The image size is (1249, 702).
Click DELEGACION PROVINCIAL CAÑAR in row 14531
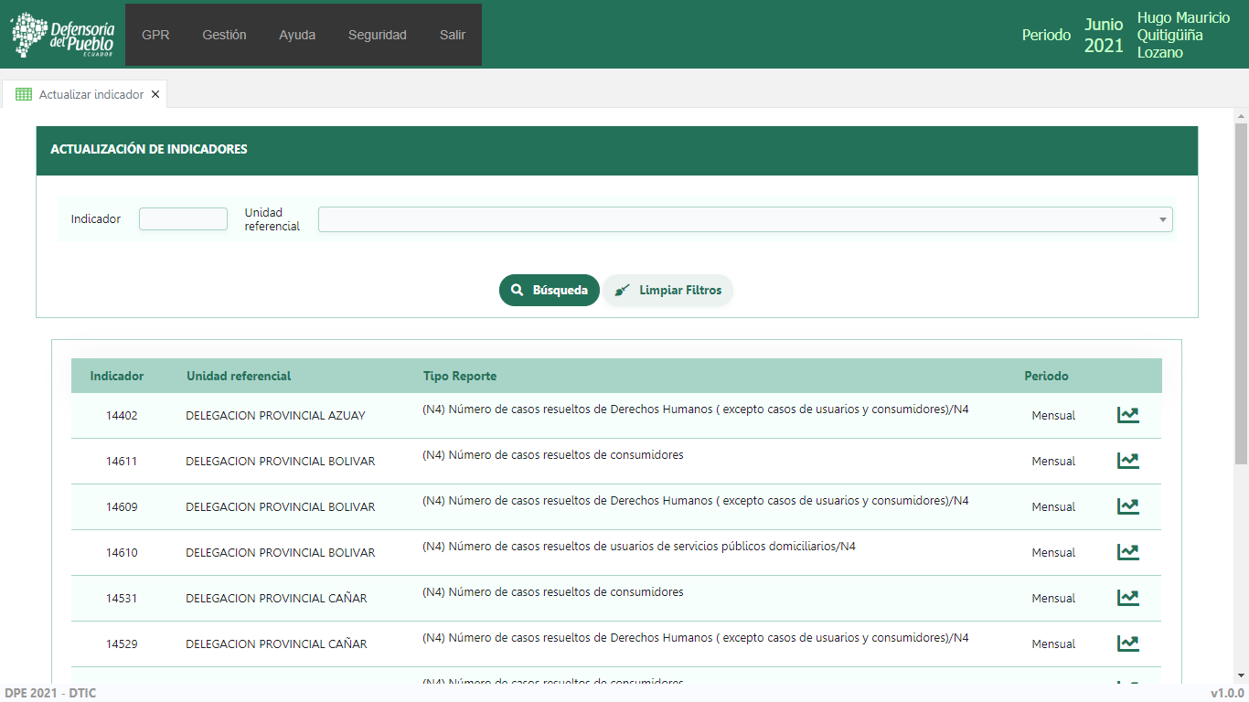click(x=276, y=598)
